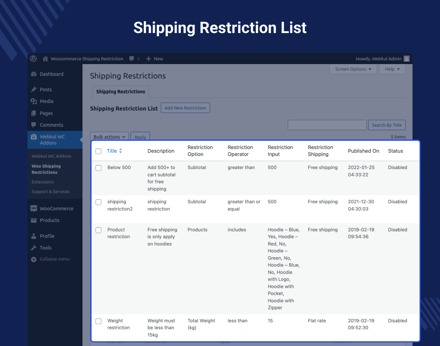This screenshot has height=346, width=440.
Task: Open Products using its sidebar icon
Action: (33, 220)
